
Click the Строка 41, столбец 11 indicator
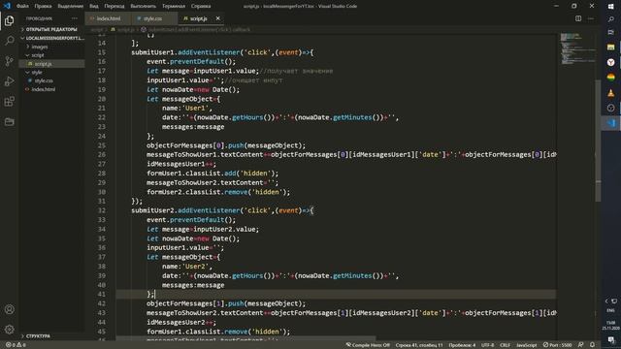click(419, 345)
